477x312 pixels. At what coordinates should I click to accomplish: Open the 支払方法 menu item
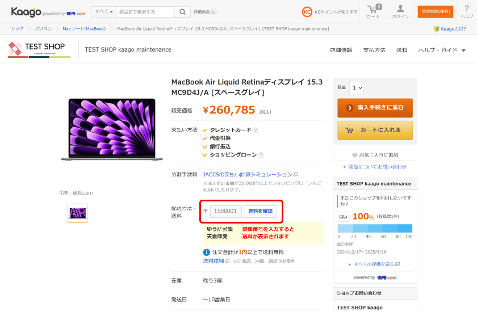point(374,50)
